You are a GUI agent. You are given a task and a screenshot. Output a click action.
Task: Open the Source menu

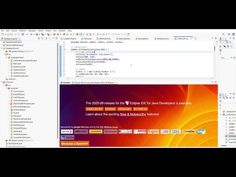pyautogui.click(x=14, y=31)
